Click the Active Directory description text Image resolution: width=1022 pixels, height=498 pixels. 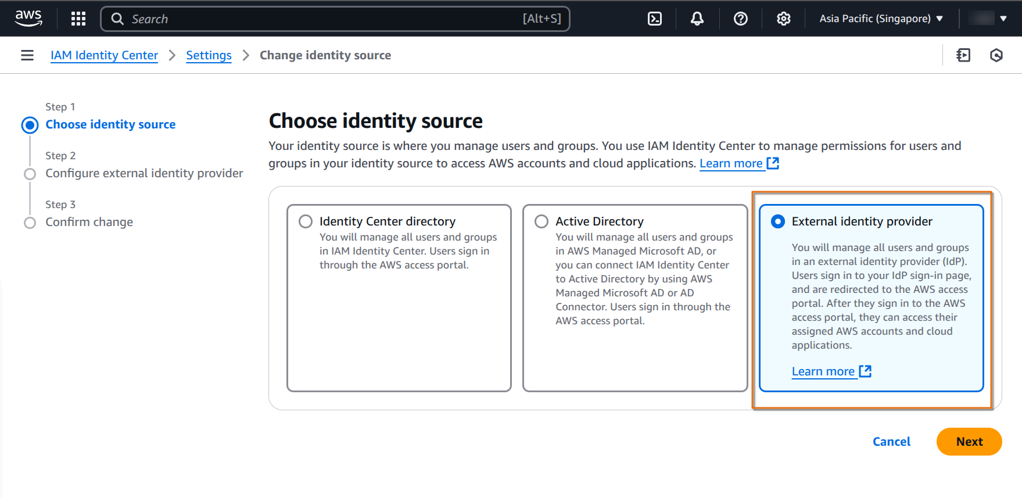644,279
